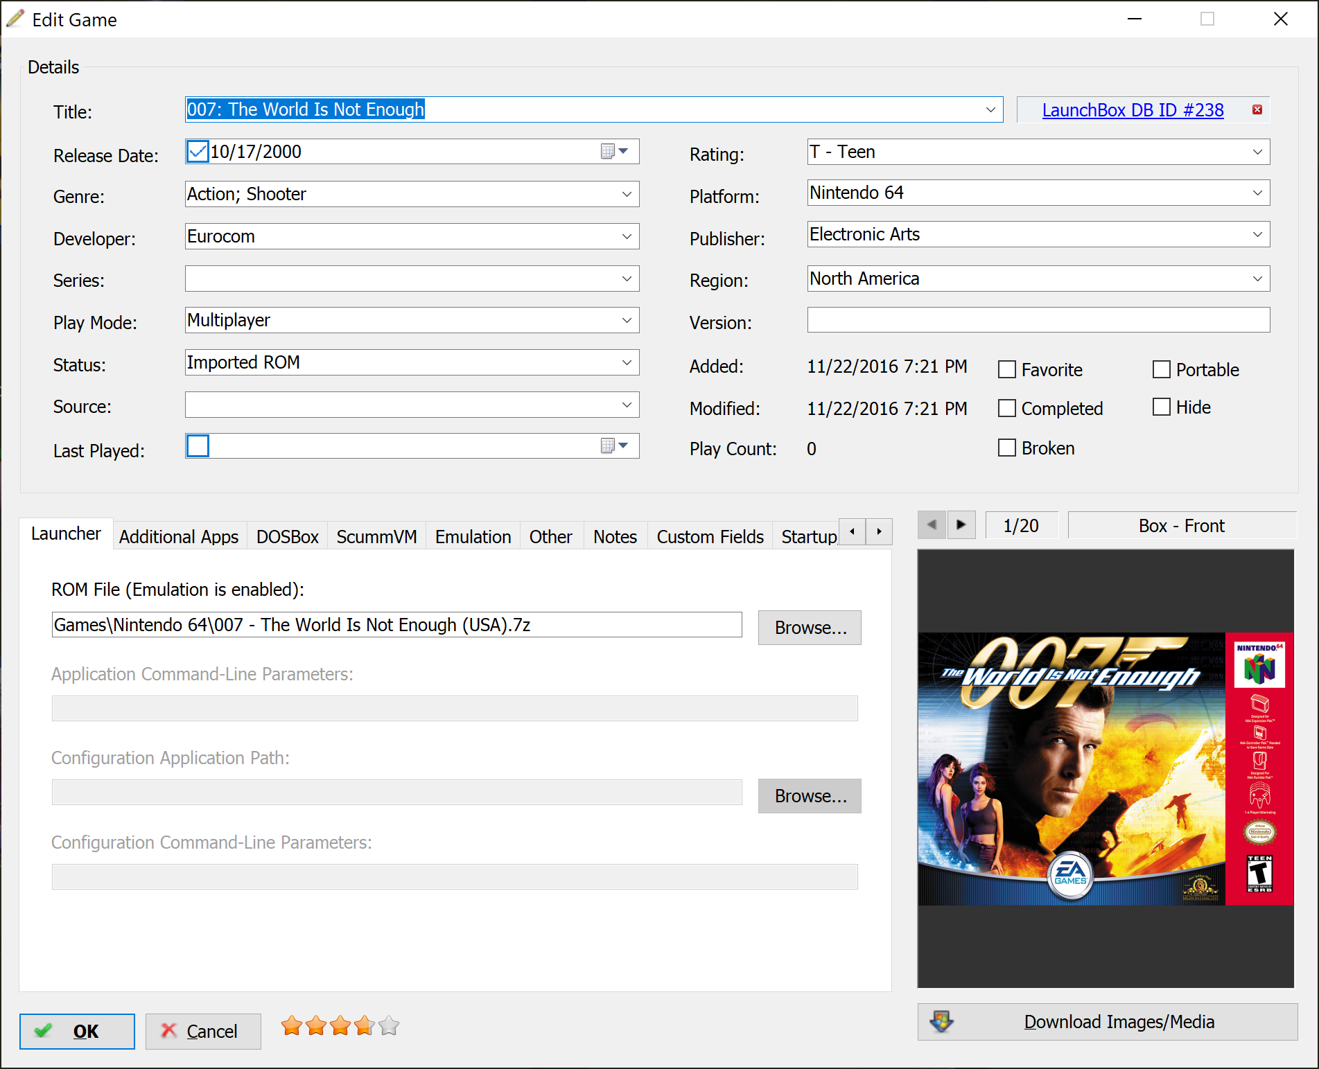The height and width of the screenshot is (1069, 1319).
Task: Set rating to one star
Action: pos(292,1025)
